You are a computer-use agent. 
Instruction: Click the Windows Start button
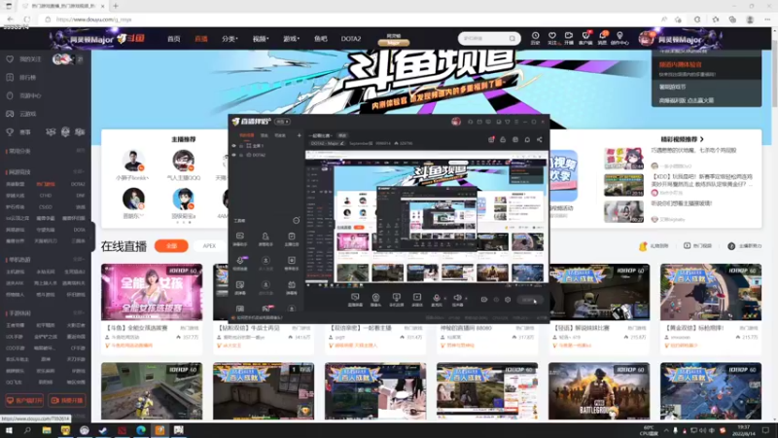coord(9,430)
